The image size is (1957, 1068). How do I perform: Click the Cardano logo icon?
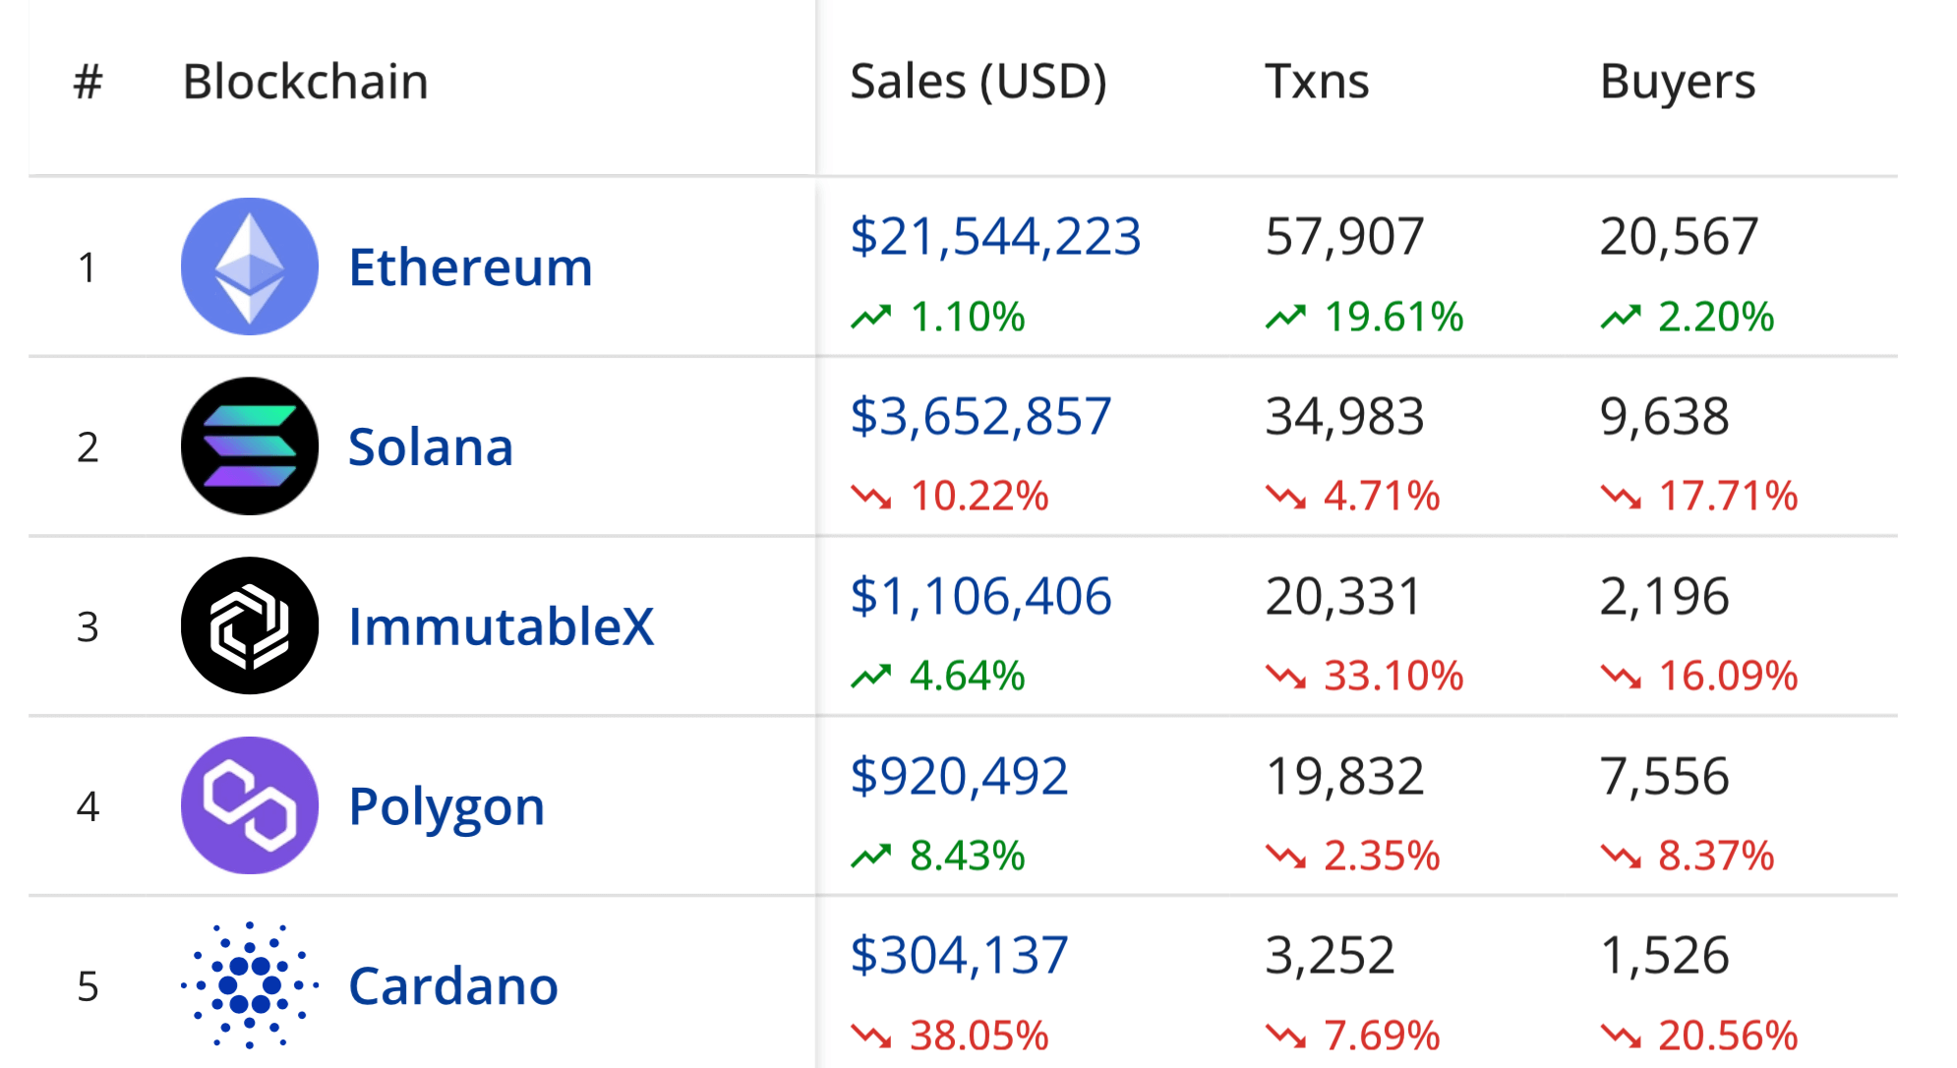click(250, 984)
